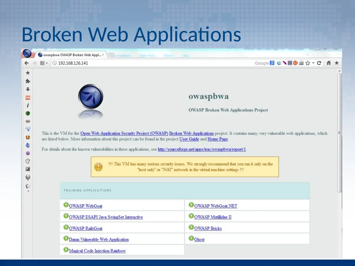This screenshot has height=266, width=355.
Task: Expand Damn Vulnerable Web Application plus icon
Action: click(66, 238)
